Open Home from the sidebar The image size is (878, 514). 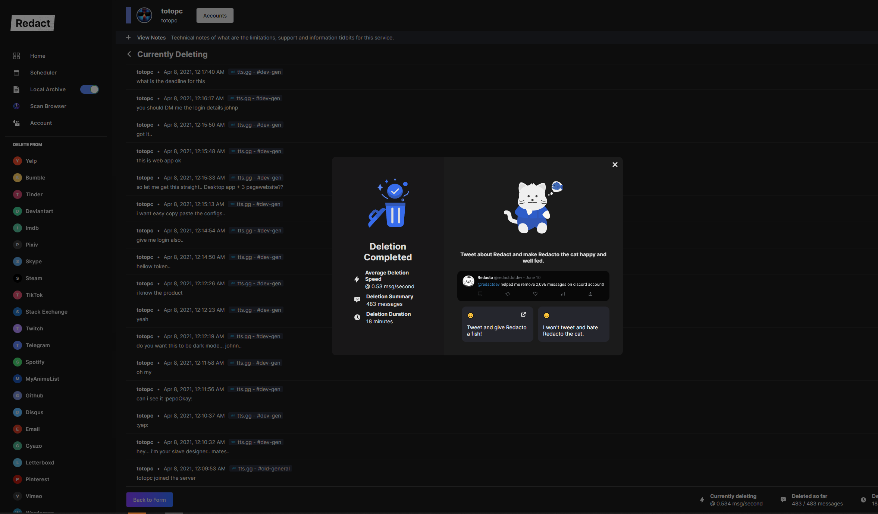(38, 56)
